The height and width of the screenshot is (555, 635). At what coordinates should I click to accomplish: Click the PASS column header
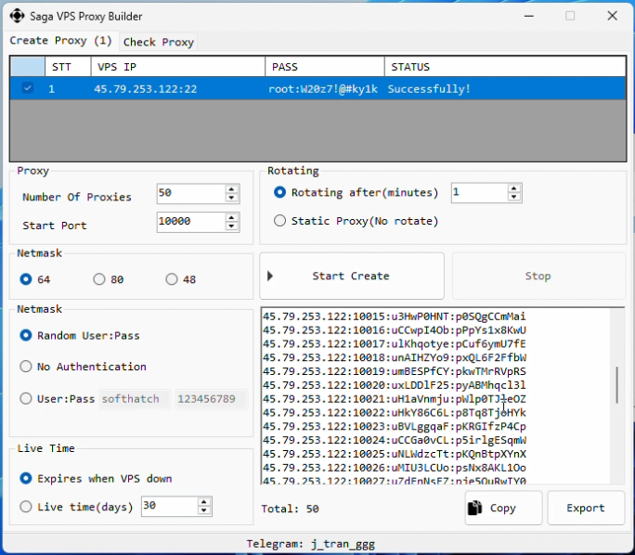click(x=325, y=67)
